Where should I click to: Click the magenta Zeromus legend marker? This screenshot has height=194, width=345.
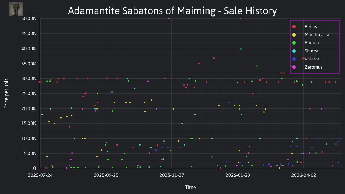pyautogui.click(x=294, y=67)
